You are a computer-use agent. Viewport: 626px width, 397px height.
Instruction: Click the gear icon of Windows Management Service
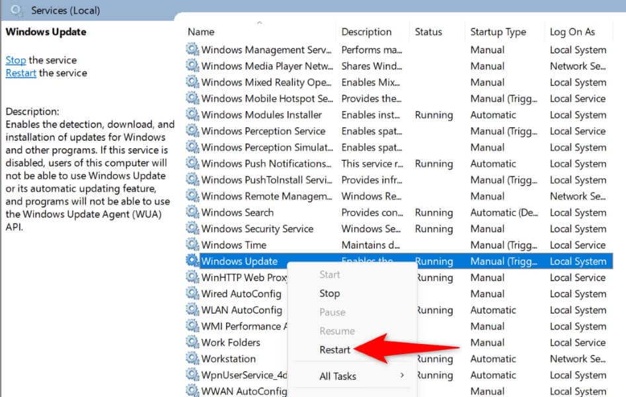tap(192, 50)
